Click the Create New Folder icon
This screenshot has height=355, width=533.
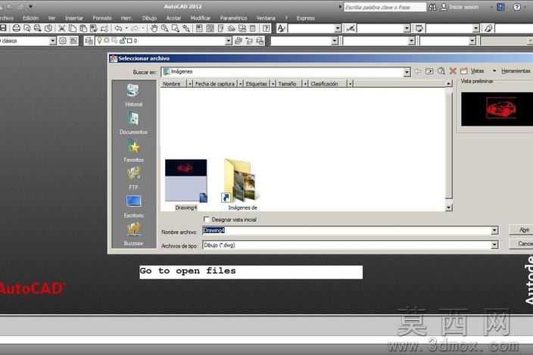[464, 70]
